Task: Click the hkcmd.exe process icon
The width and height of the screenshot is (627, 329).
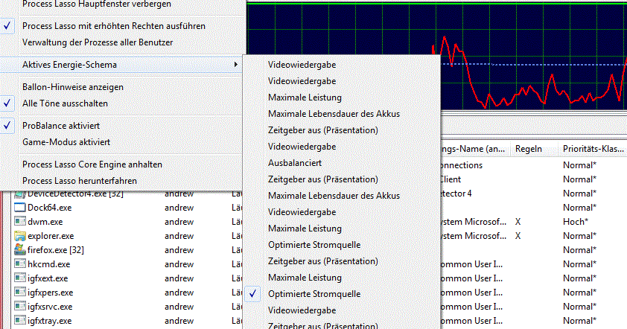Action: 19,264
